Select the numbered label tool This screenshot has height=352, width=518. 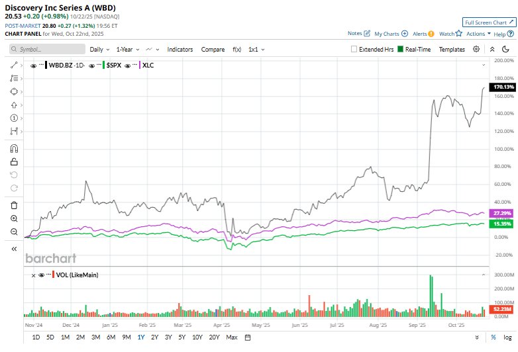14,118
